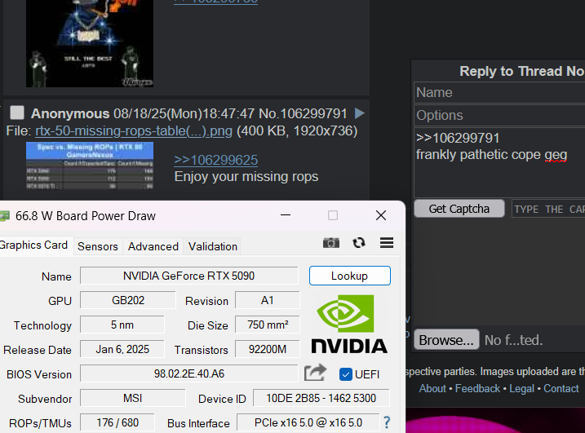Click the NVIDIA logo in GPU-Z
Viewport: 585px width, 433px height.
pos(349,324)
